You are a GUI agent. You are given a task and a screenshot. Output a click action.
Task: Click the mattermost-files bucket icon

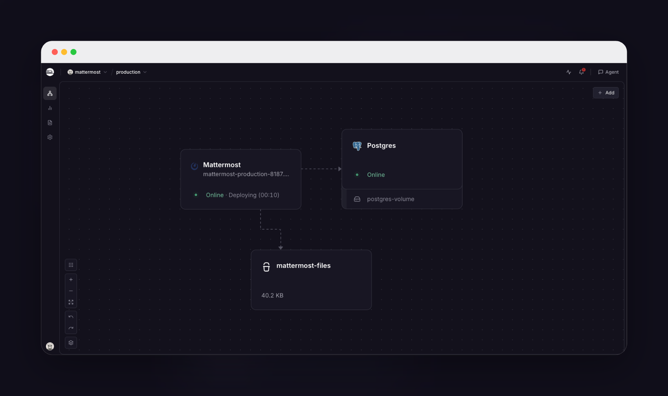pos(266,267)
